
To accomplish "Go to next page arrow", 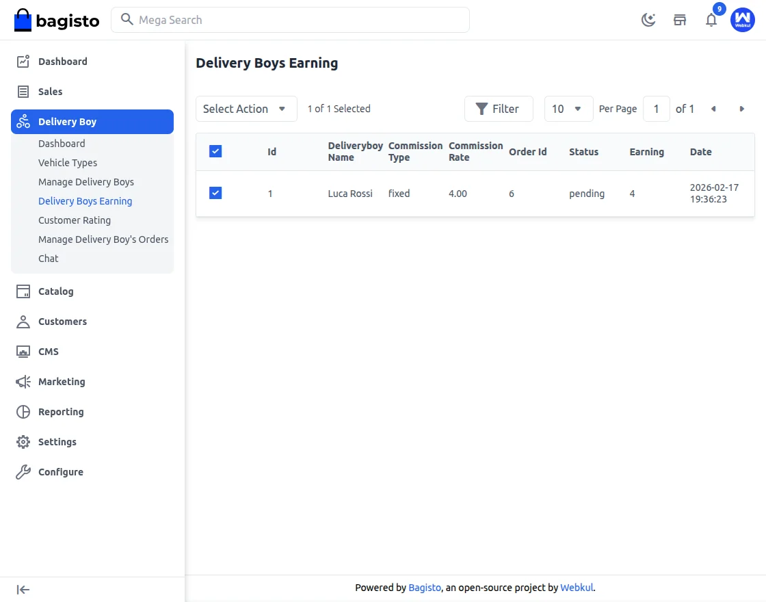I will click(x=742, y=109).
